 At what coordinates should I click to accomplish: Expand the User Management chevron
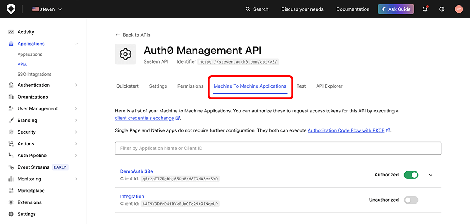pyautogui.click(x=76, y=109)
